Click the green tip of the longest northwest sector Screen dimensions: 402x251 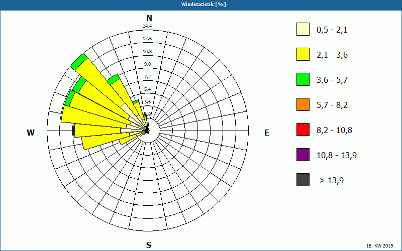point(79,62)
